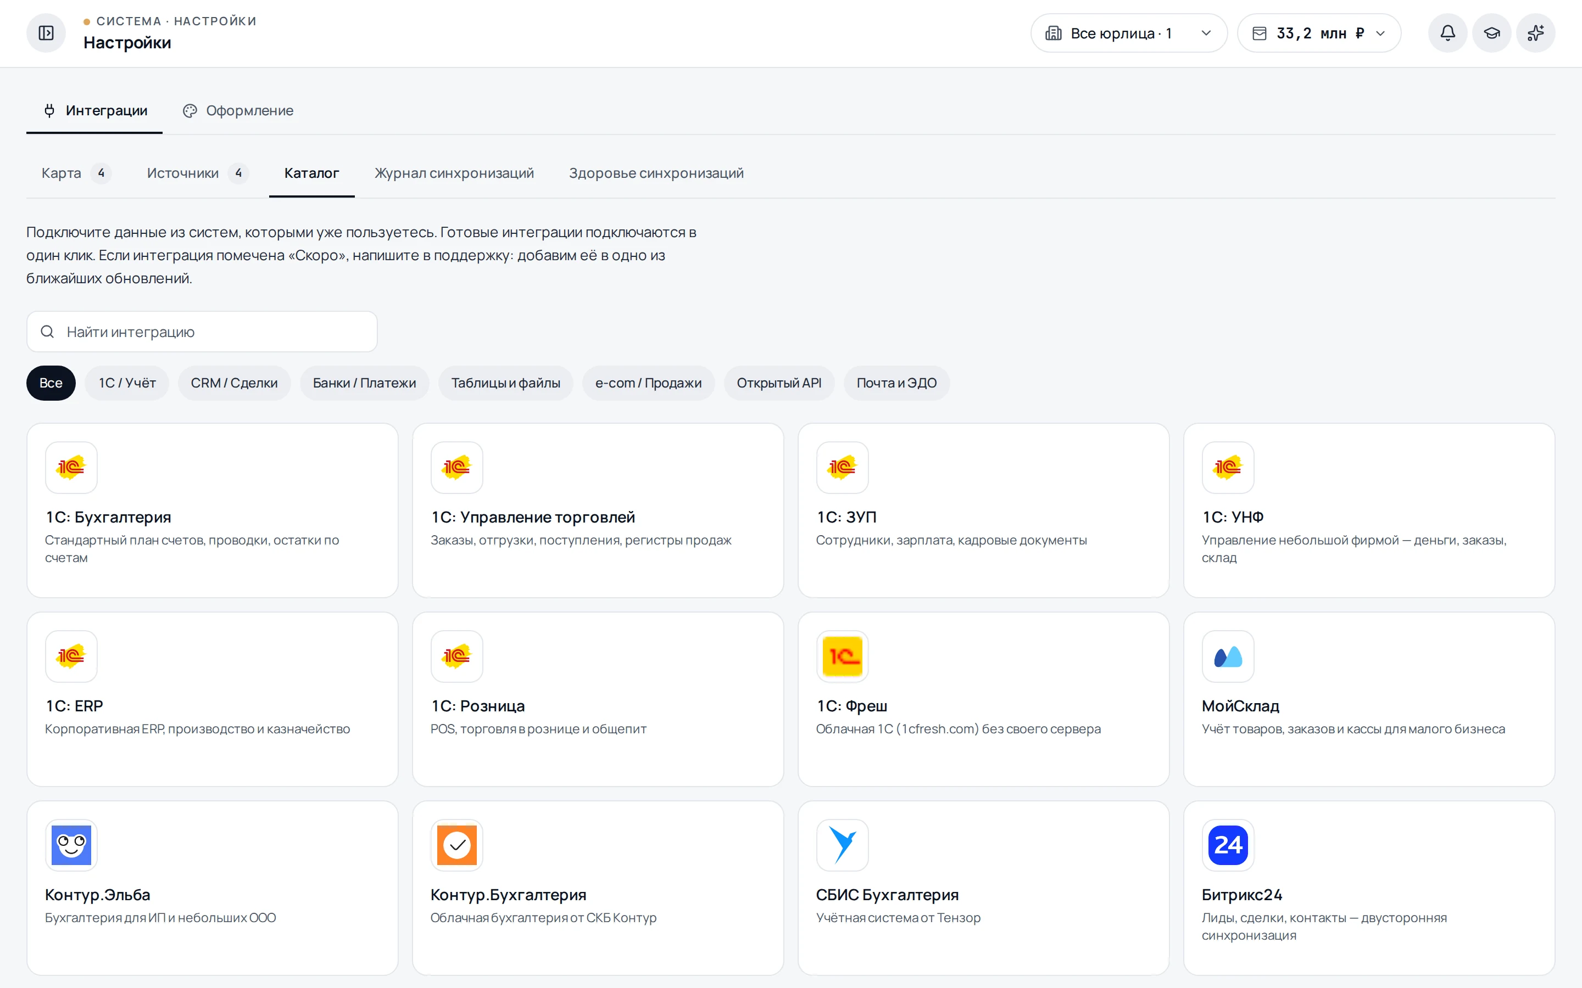This screenshot has height=988, width=1582.
Task: Click description 'Учётная система от Тензор'
Action: (898, 918)
